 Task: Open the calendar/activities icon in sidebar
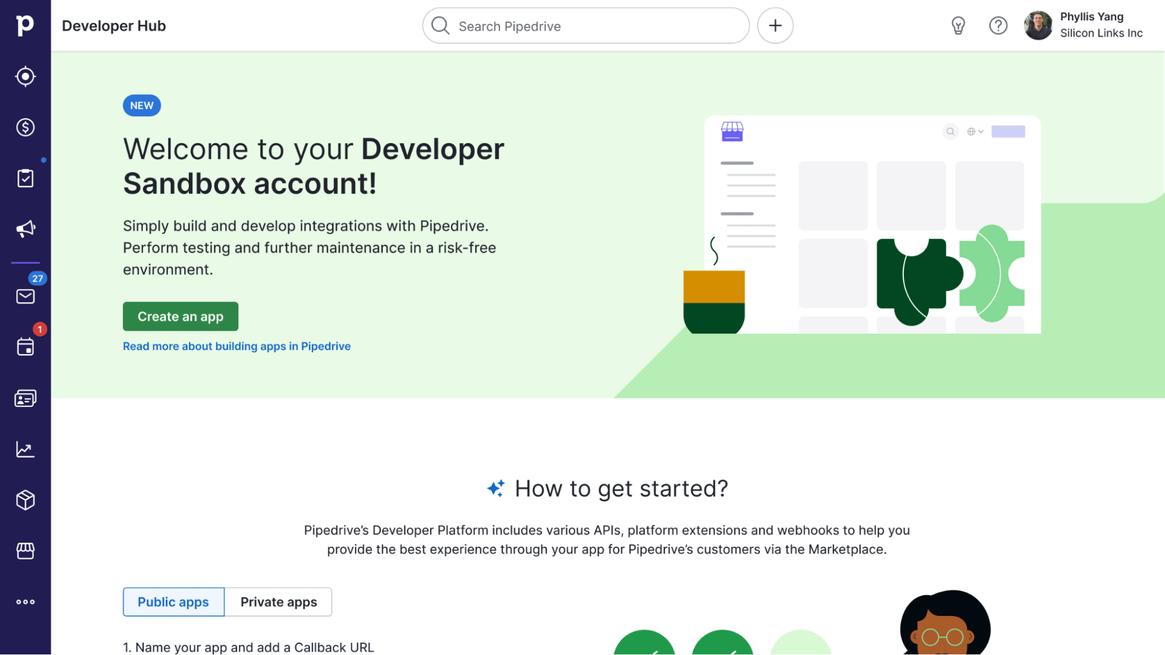pos(26,347)
